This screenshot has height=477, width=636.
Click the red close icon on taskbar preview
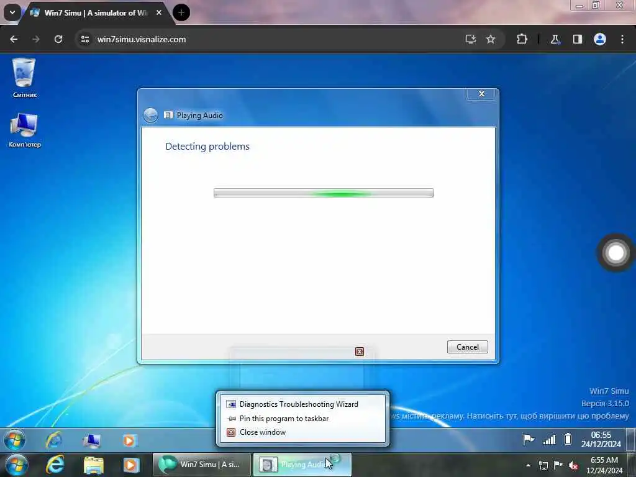(360, 352)
